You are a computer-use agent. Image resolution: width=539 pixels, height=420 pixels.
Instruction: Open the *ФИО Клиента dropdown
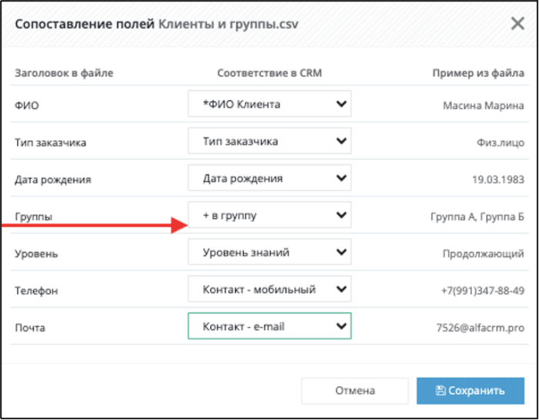coord(269,103)
